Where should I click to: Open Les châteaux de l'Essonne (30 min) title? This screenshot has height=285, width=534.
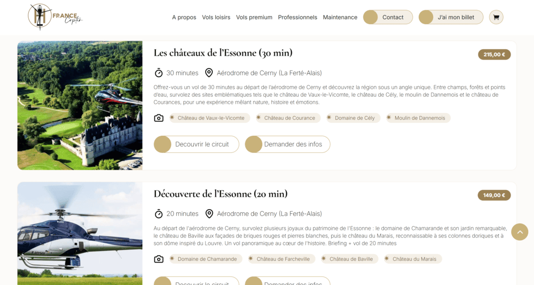coord(223,53)
